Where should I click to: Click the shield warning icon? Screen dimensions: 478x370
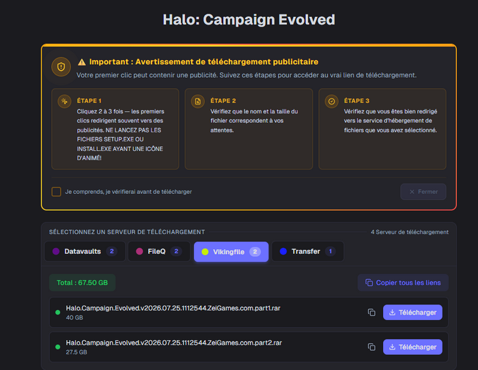pos(61,67)
